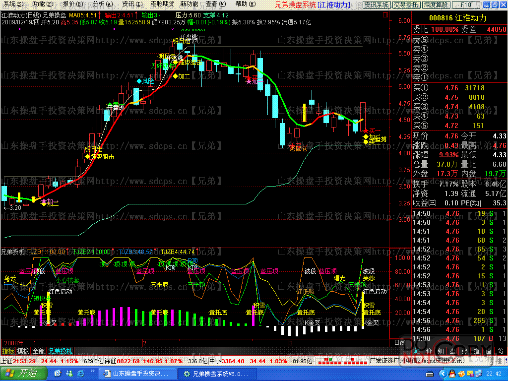508x381 pixels.
Task: Switch to the 筹 chips tab
Action: [501, 351]
